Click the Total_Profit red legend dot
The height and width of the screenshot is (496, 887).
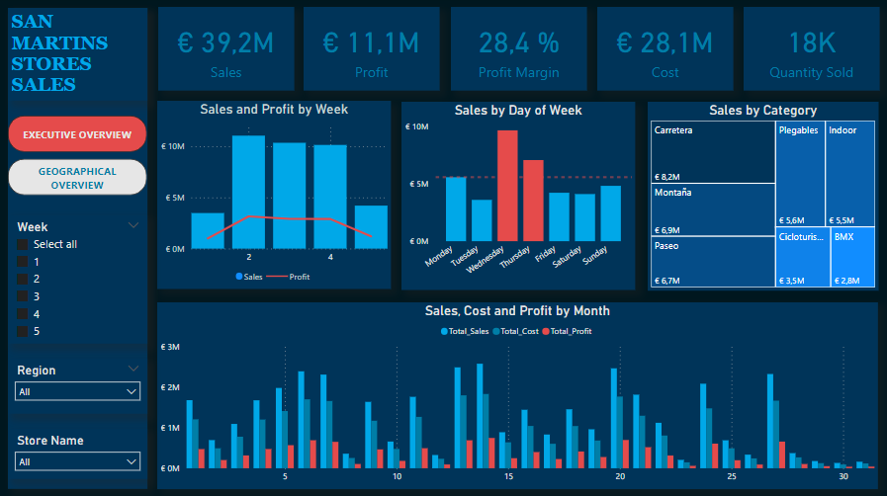545,331
